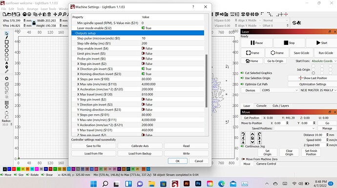Screen dimensions: 337x188
Task: Click the Offset Shapes tool
Action: point(7,79)
